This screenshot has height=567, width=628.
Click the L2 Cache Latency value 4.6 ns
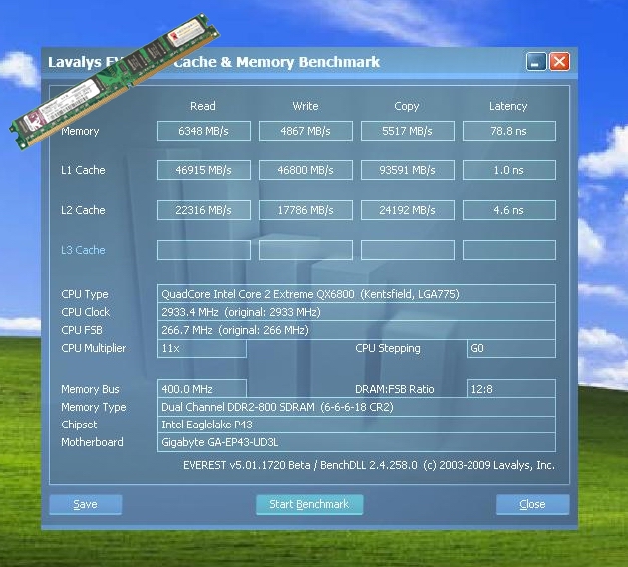pos(509,210)
